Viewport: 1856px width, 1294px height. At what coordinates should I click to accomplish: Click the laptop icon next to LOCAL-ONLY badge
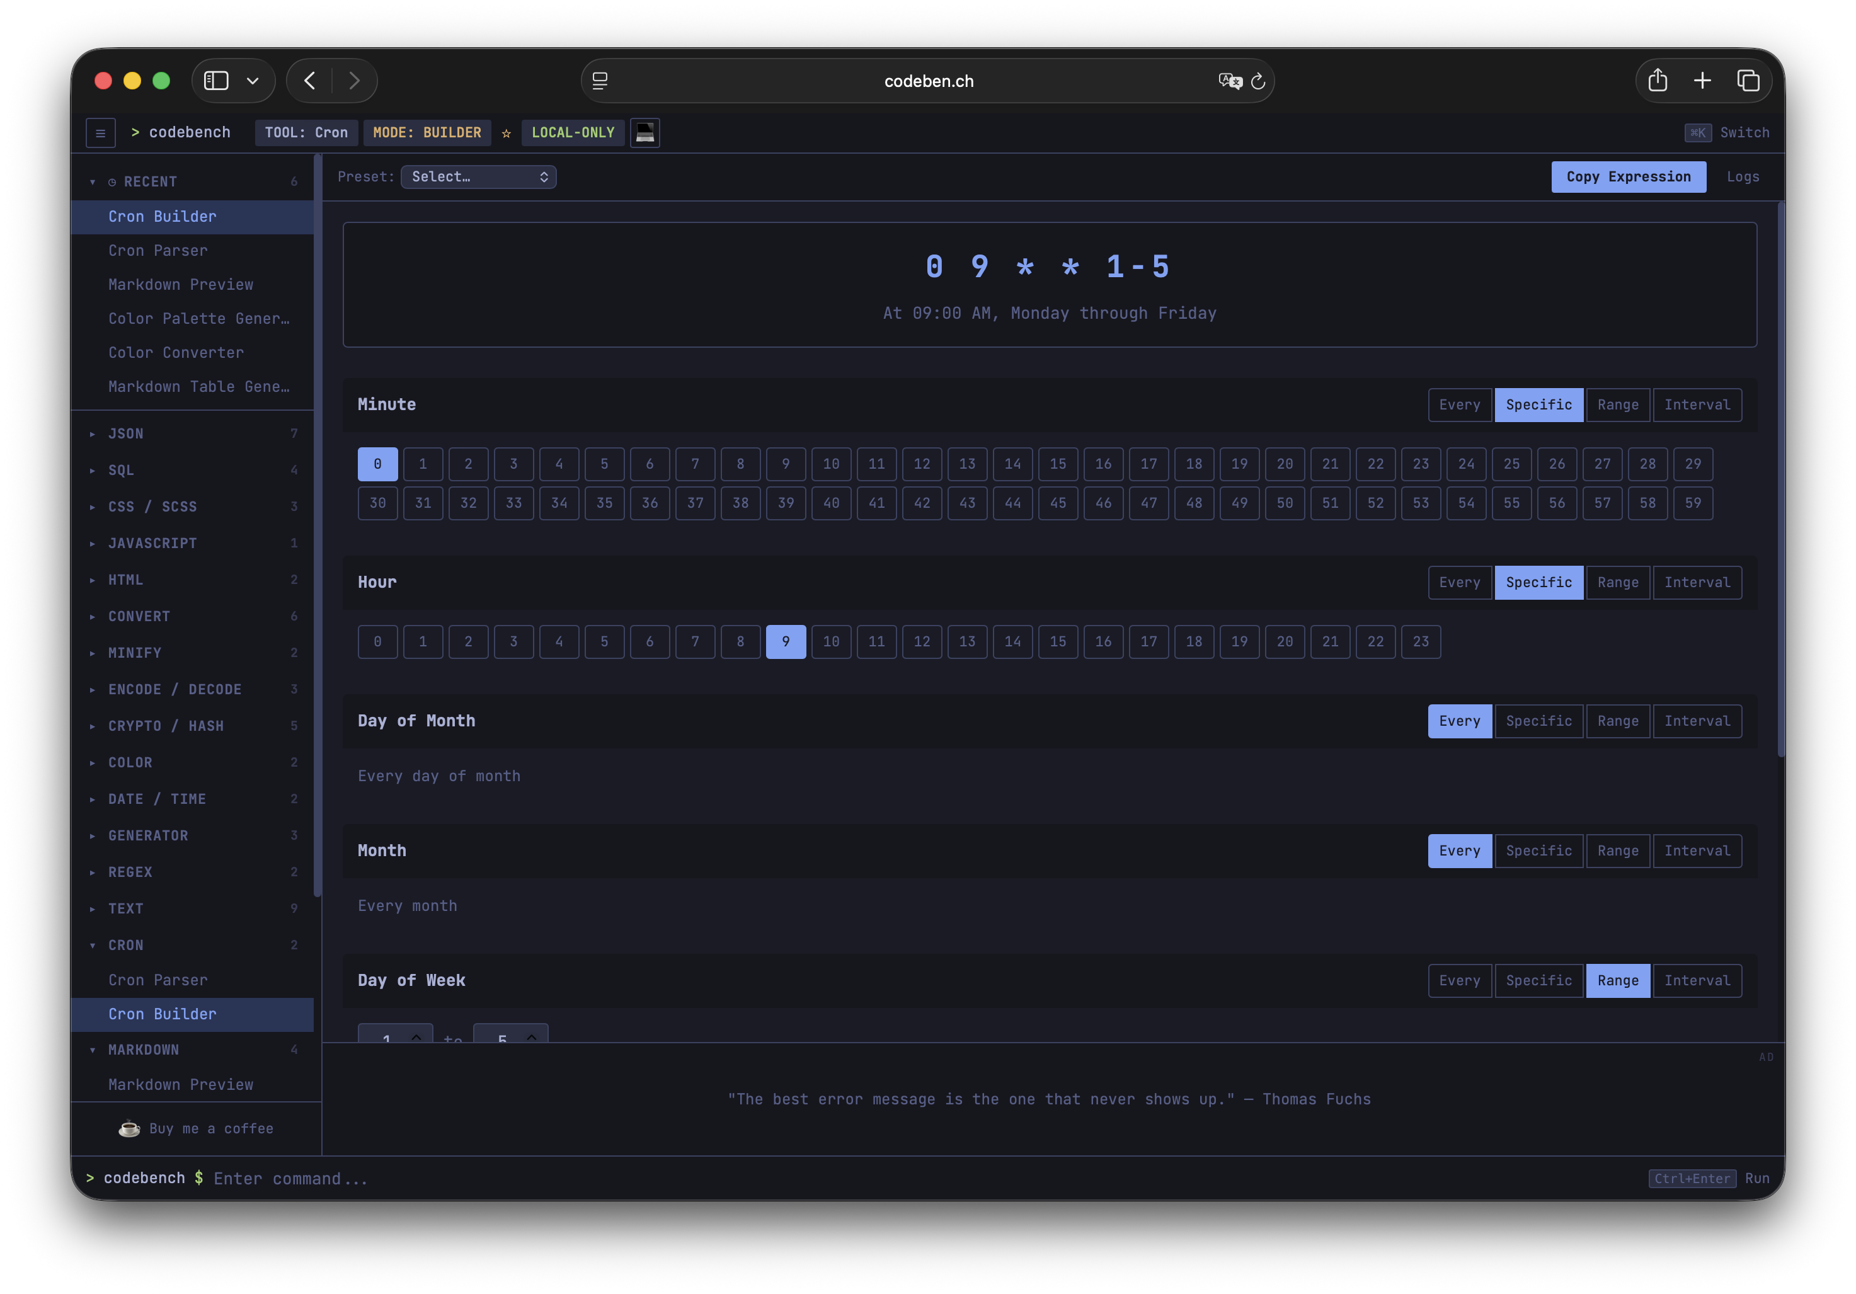(x=644, y=132)
